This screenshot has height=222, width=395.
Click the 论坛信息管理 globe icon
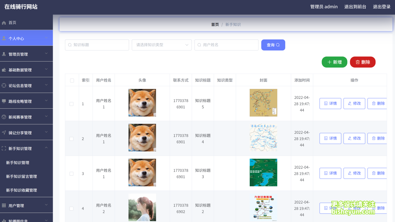4,85
